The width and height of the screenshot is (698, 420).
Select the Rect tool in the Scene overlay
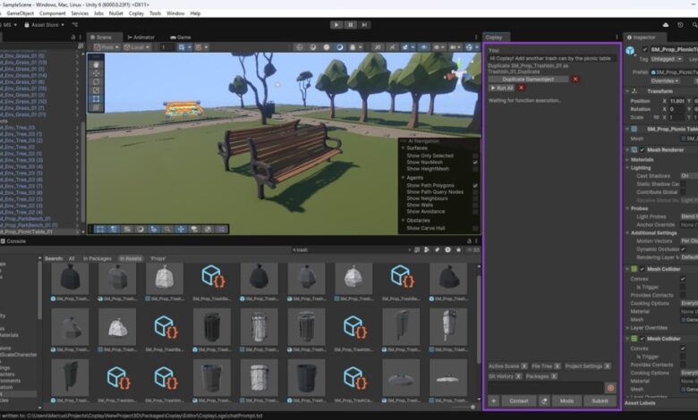[97, 97]
